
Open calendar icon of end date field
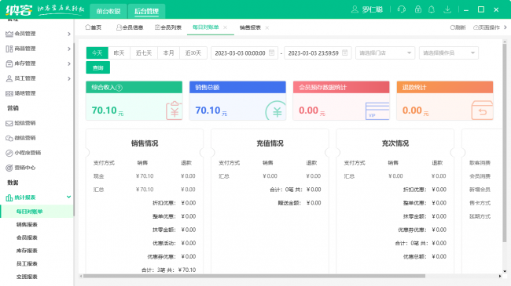coord(345,52)
